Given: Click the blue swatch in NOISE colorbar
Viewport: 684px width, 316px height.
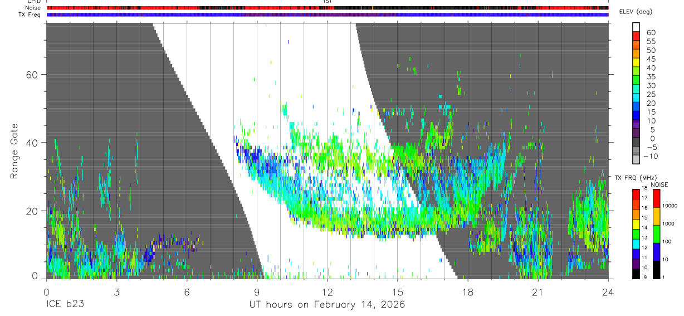Looking at the screenshot, I should click(x=657, y=252).
